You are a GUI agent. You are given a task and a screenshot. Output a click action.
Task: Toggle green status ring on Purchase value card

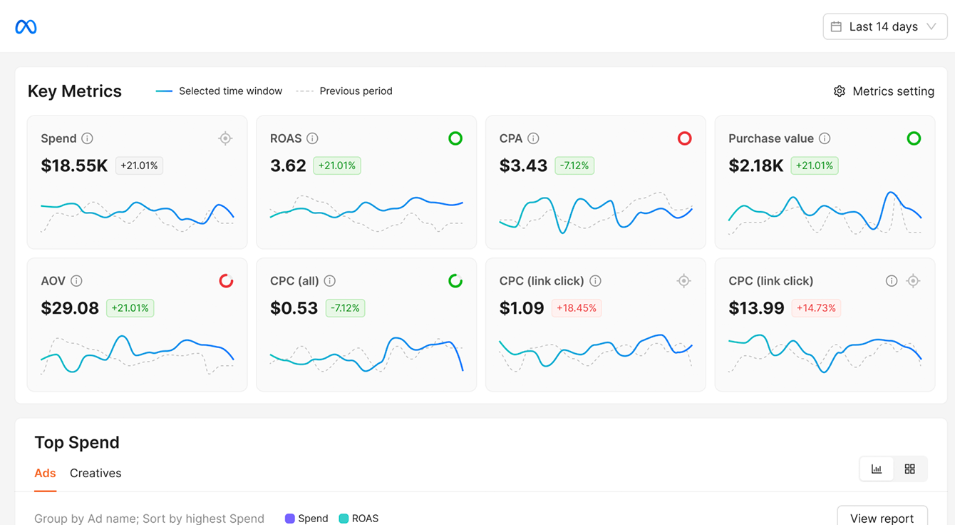(914, 138)
